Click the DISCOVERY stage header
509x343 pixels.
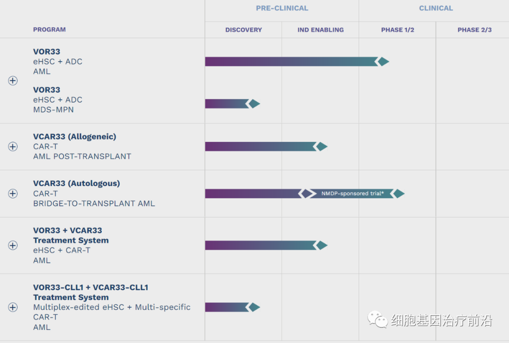click(x=243, y=30)
